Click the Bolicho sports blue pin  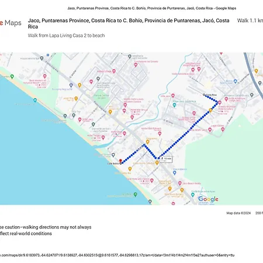tap(235, 81)
